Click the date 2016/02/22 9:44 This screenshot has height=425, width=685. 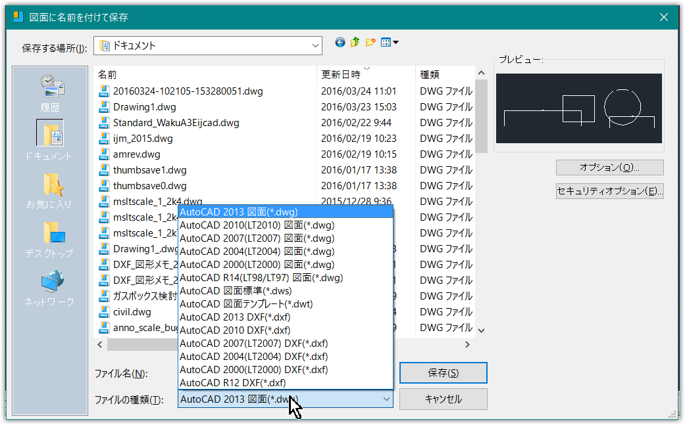click(x=356, y=122)
